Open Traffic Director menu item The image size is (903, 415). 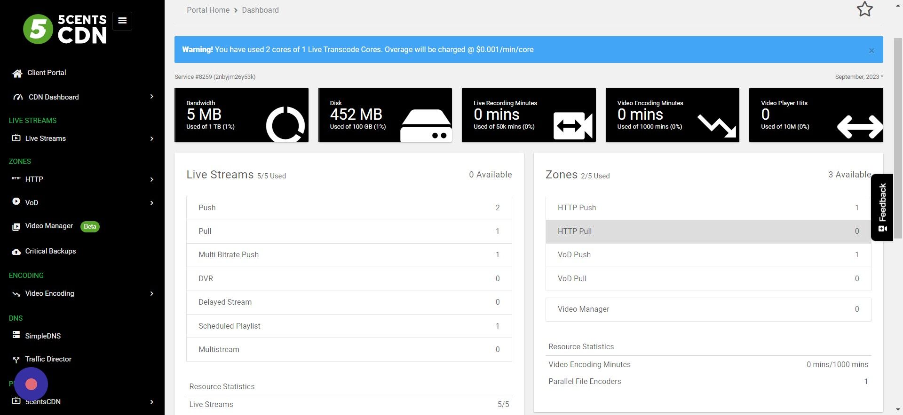[x=48, y=359]
